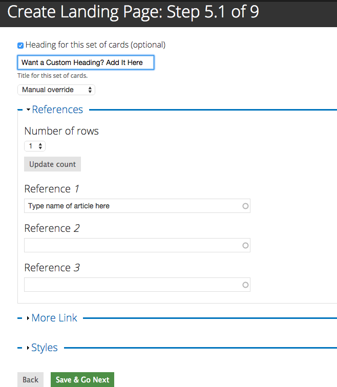Expand the Styles section arrow
This screenshot has width=337, height=387.
click(x=28, y=348)
